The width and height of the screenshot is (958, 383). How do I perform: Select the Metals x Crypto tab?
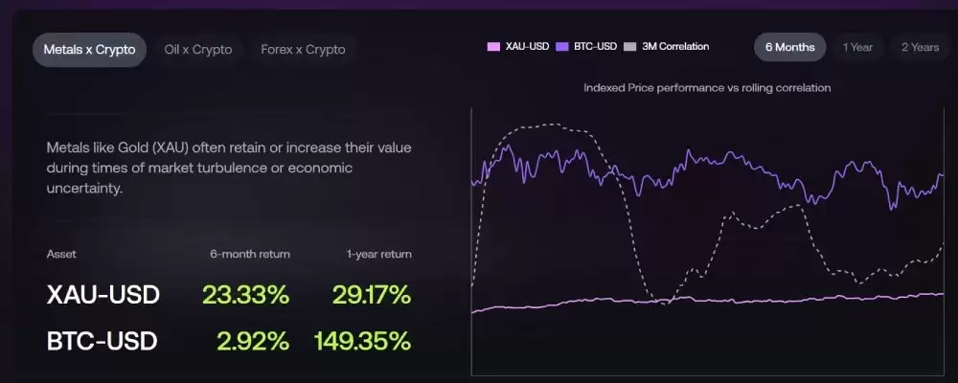[x=89, y=50]
